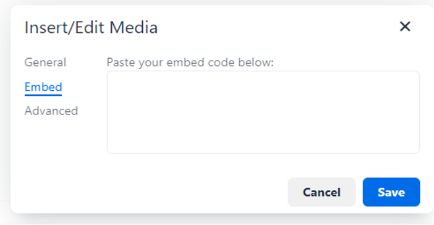This screenshot has width=434, height=225.
Task: Dismiss the dialog using the X icon
Action: click(x=405, y=27)
